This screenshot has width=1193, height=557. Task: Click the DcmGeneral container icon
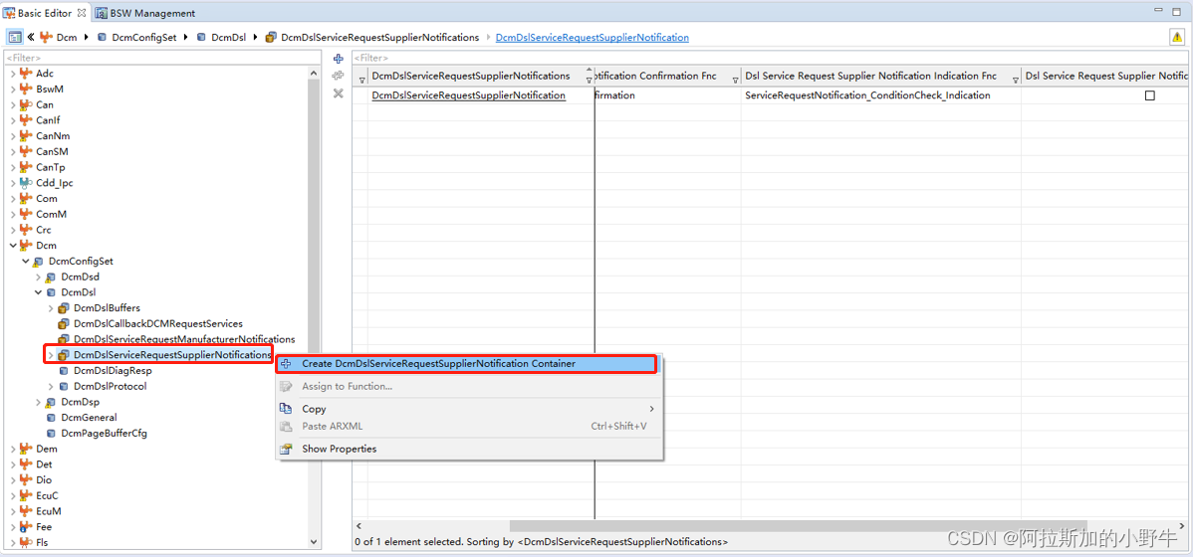(x=51, y=417)
